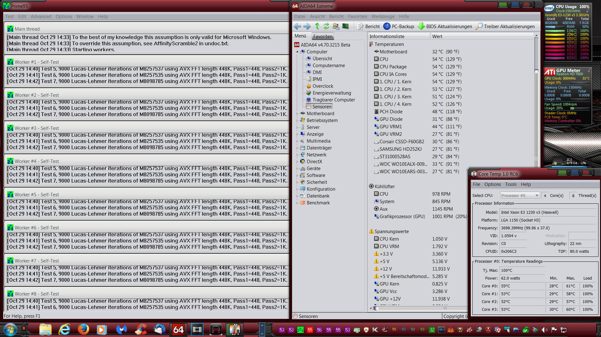Click the filmstrip taskbar button

pyautogui.click(x=197, y=330)
